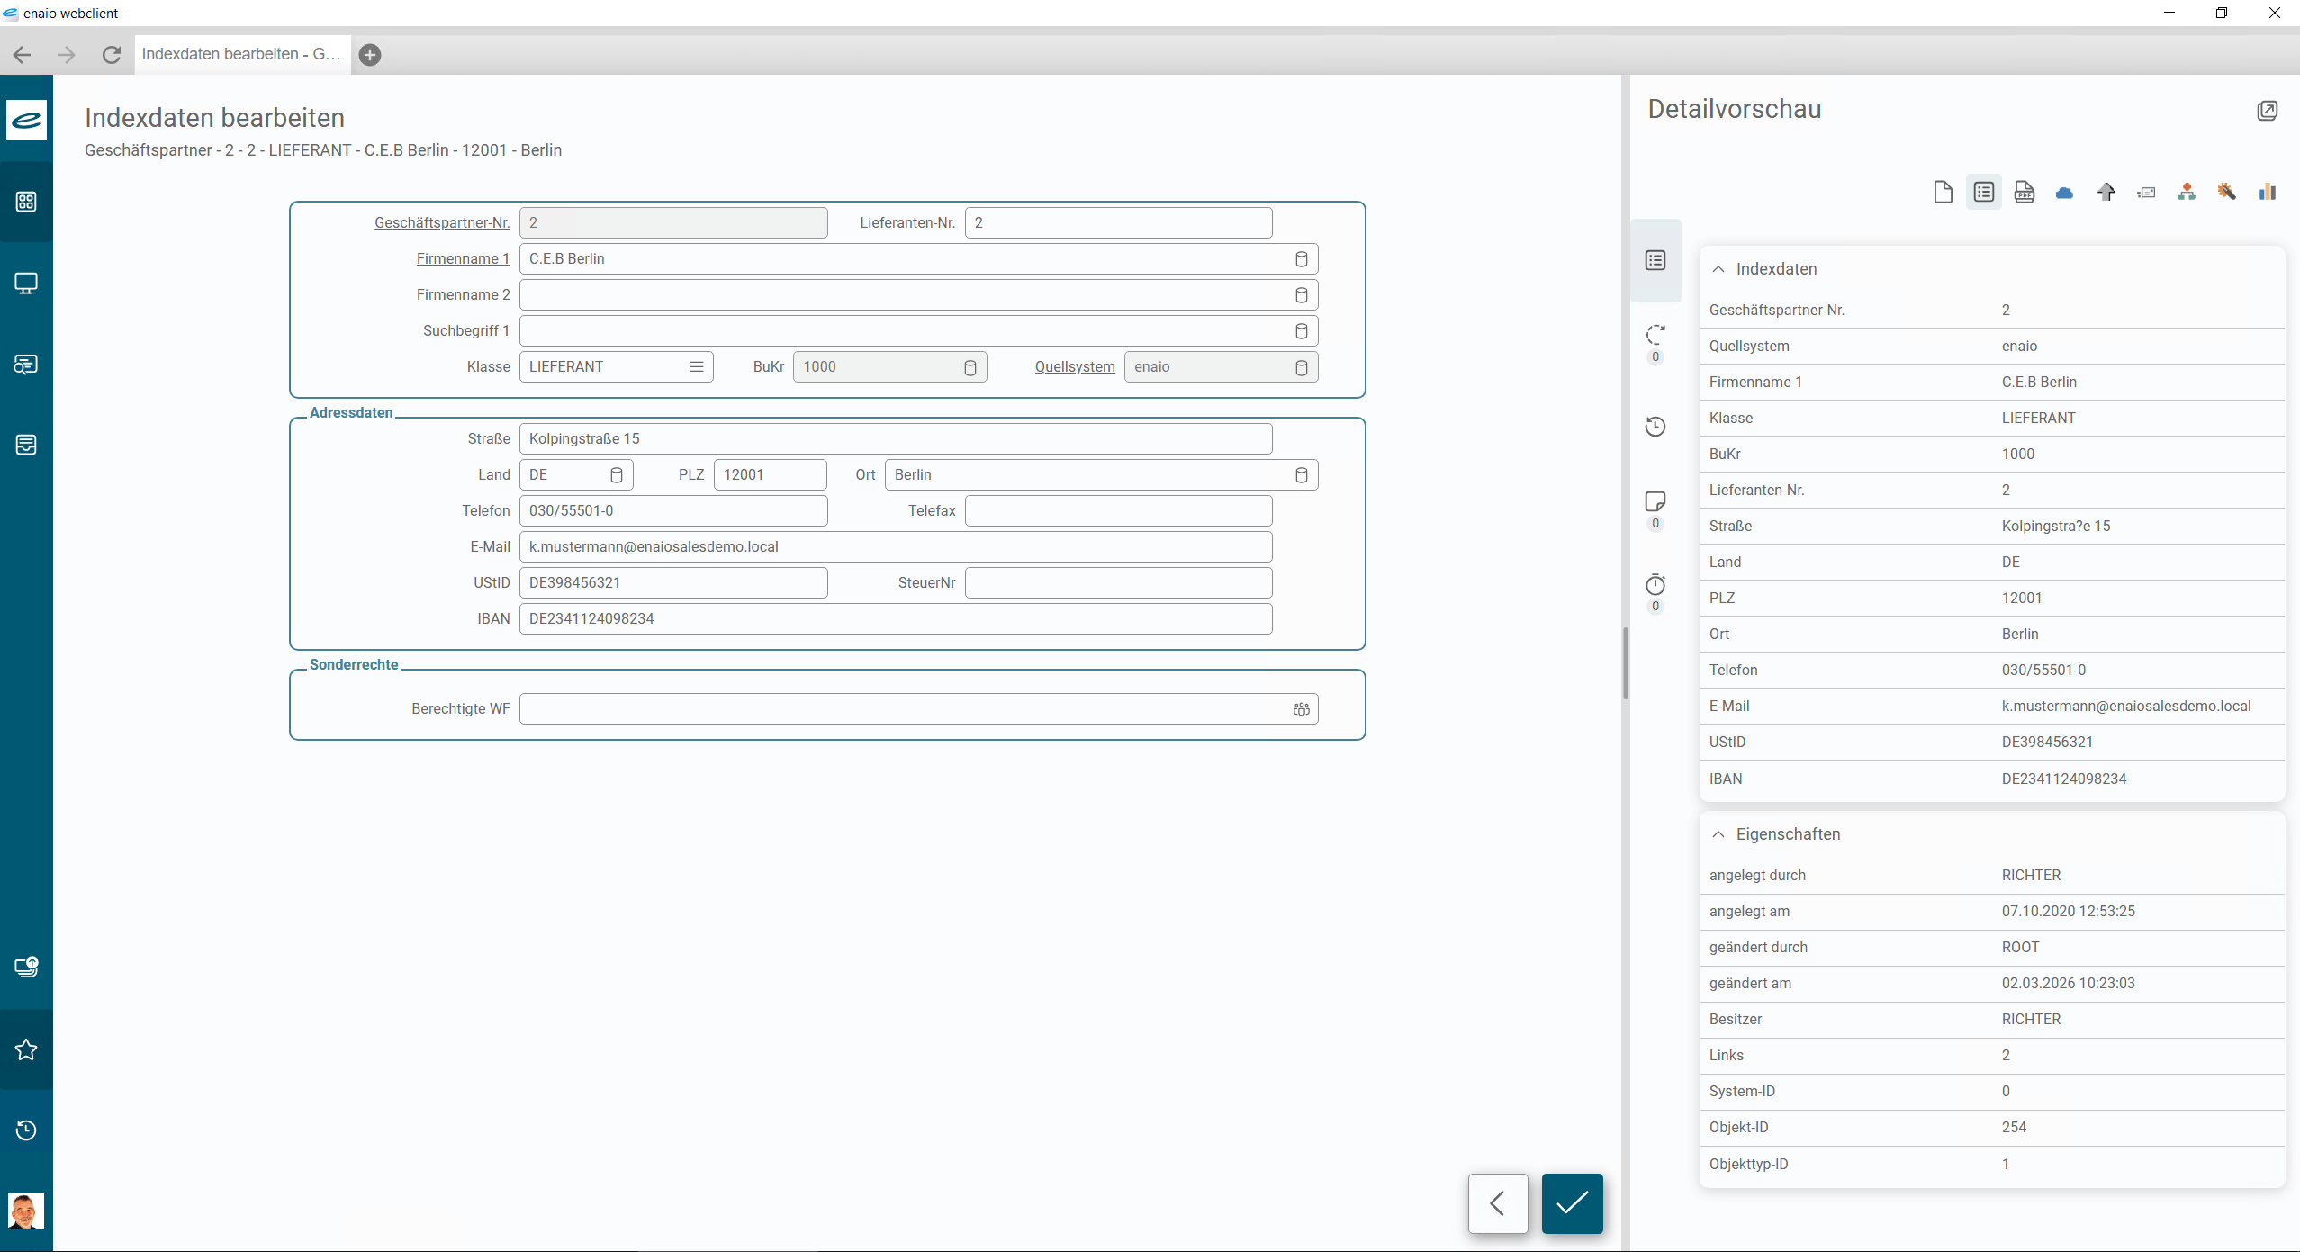Viewport: 2300px width, 1252px height.
Task: Open the Ort catalog picker
Action: 1301,475
